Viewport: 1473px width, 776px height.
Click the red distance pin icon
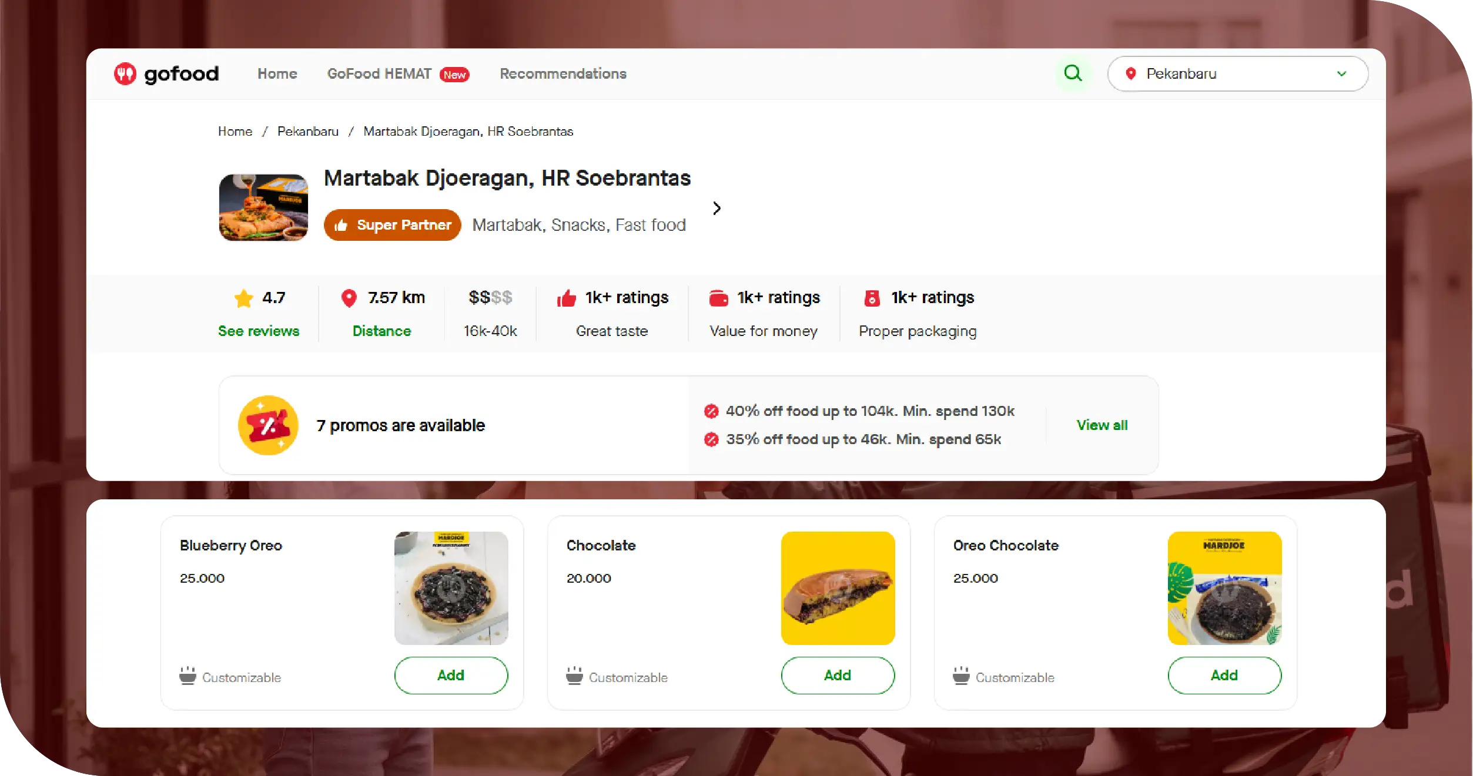(x=349, y=298)
